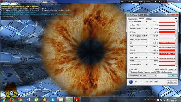Open Memory Usage (Dedicated) dropdown

coord(147,36)
